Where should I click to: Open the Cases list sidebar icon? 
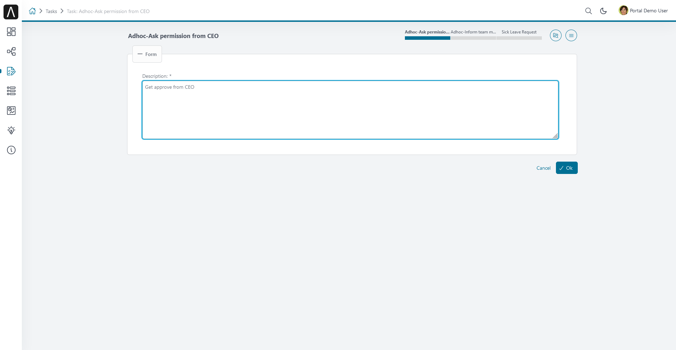(11, 91)
